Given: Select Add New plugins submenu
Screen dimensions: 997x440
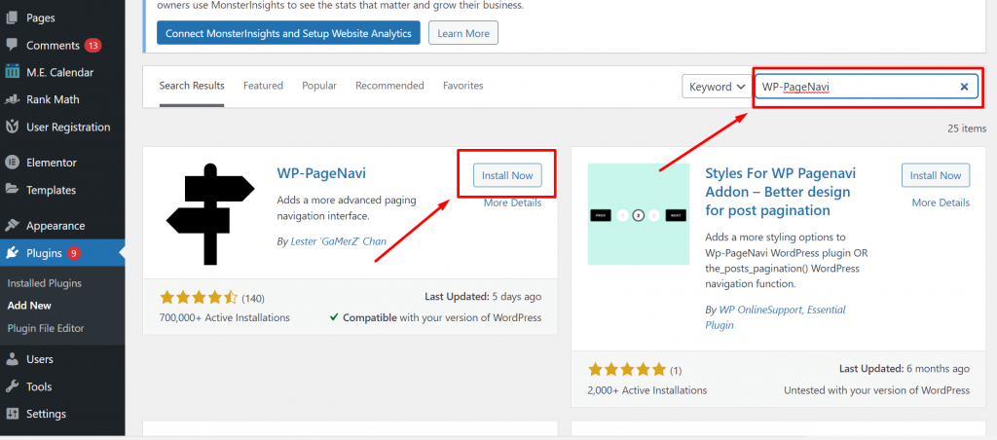Looking at the screenshot, I should coord(29,306).
